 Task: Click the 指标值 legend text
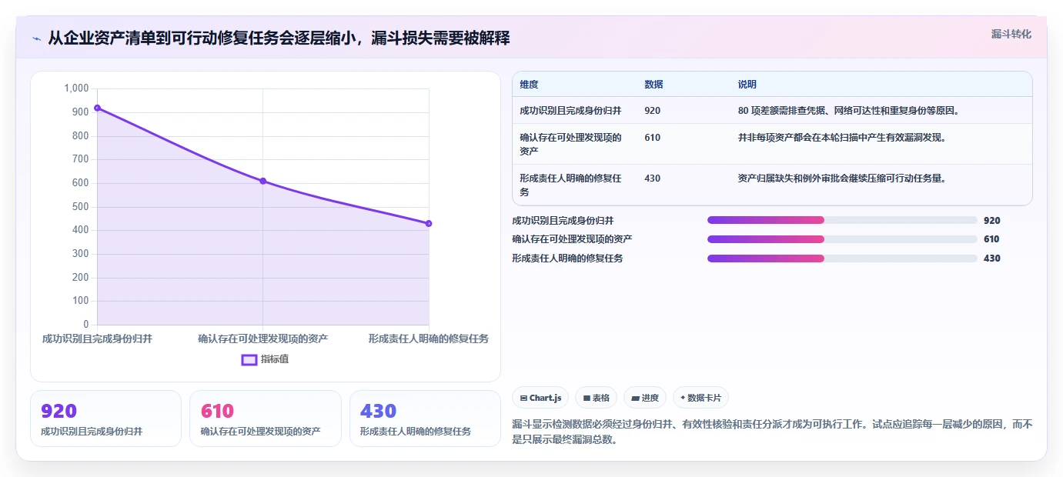[x=275, y=359]
